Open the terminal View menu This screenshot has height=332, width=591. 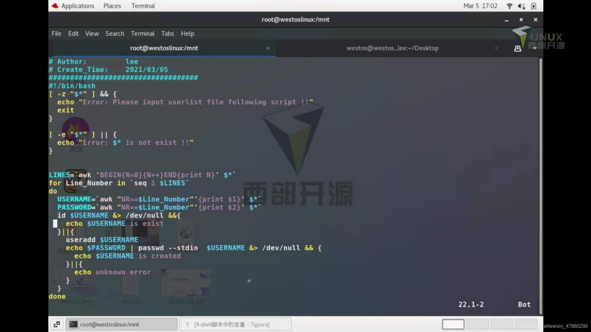pos(92,34)
